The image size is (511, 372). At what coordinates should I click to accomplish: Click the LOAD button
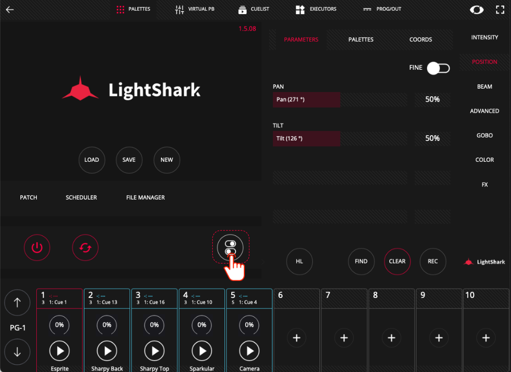92,160
